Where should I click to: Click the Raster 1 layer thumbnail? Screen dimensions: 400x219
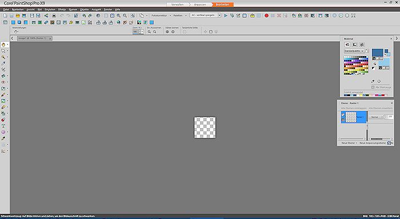[351, 117]
